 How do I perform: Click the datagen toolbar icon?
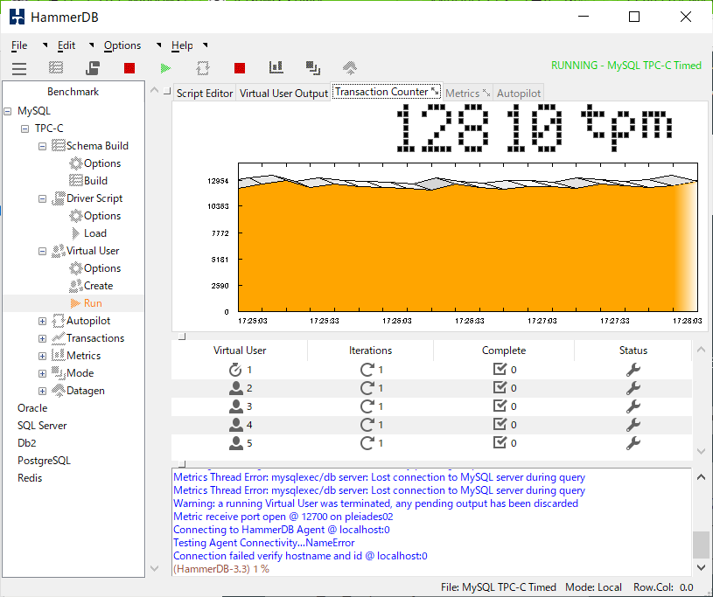pyautogui.click(x=350, y=68)
